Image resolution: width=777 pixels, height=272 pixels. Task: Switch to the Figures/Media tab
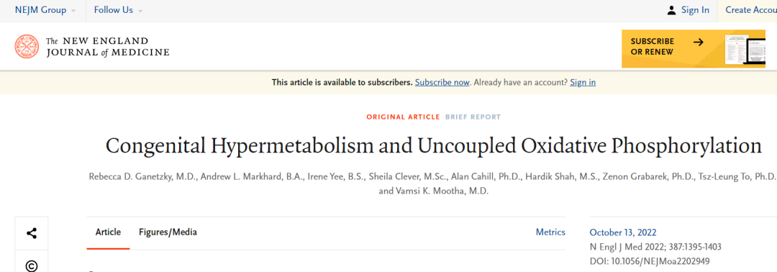[x=168, y=232]
